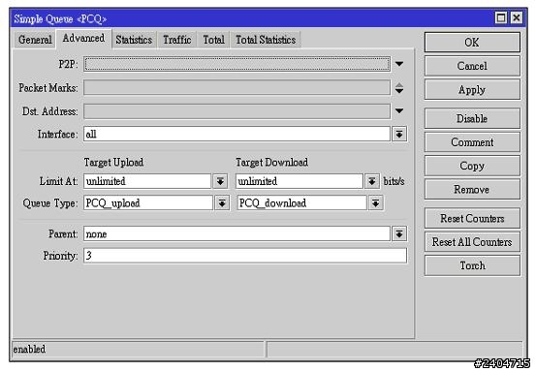This screenshot has width=536, height=371.
Task: Maximize the Simple Queue window
Action: pos(501,17)
